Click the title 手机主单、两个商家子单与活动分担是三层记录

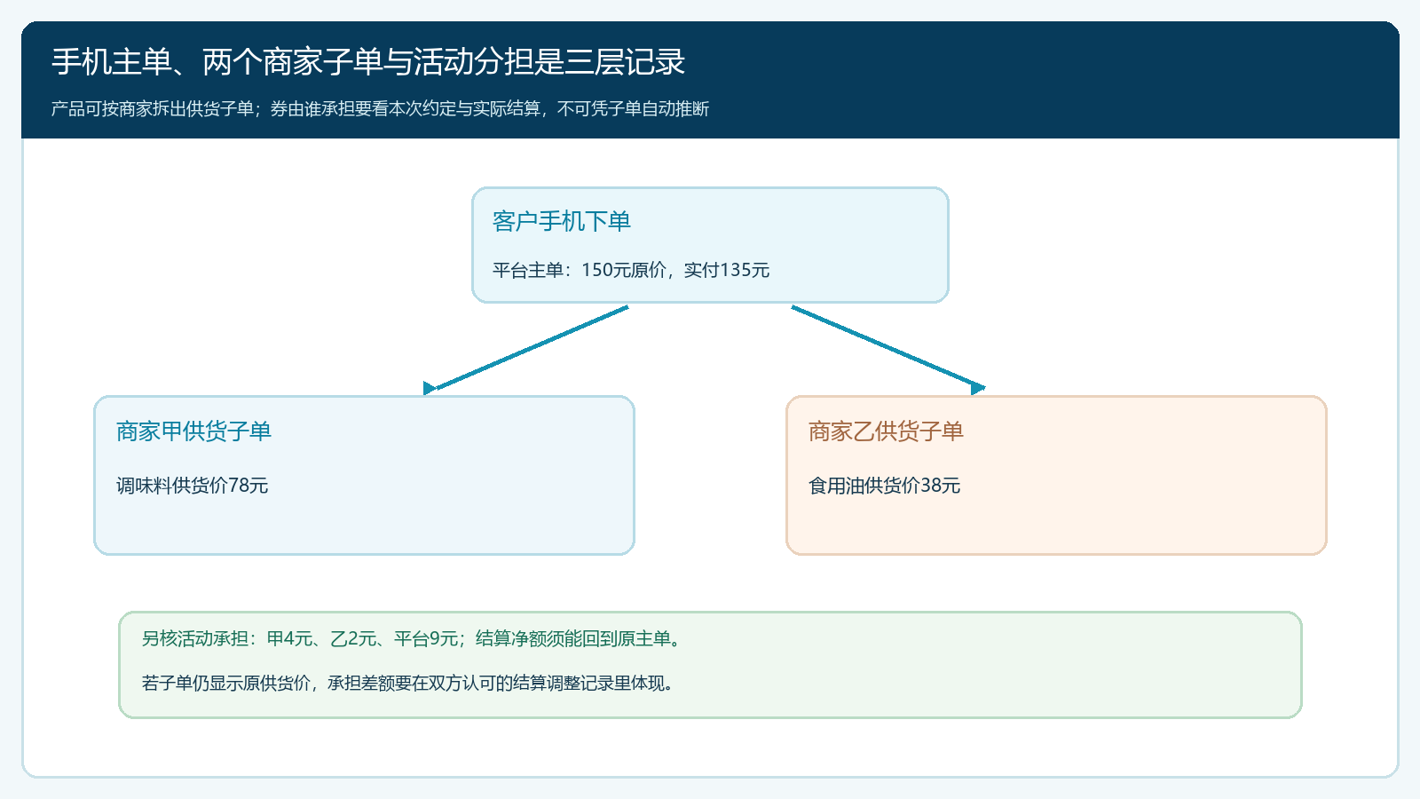[368, 62]
